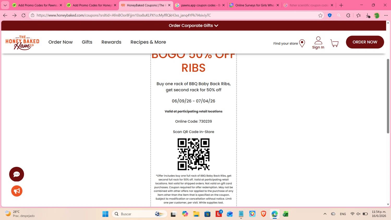Open the clock and date flyout
391x220 pixels.
coord(379,214)
